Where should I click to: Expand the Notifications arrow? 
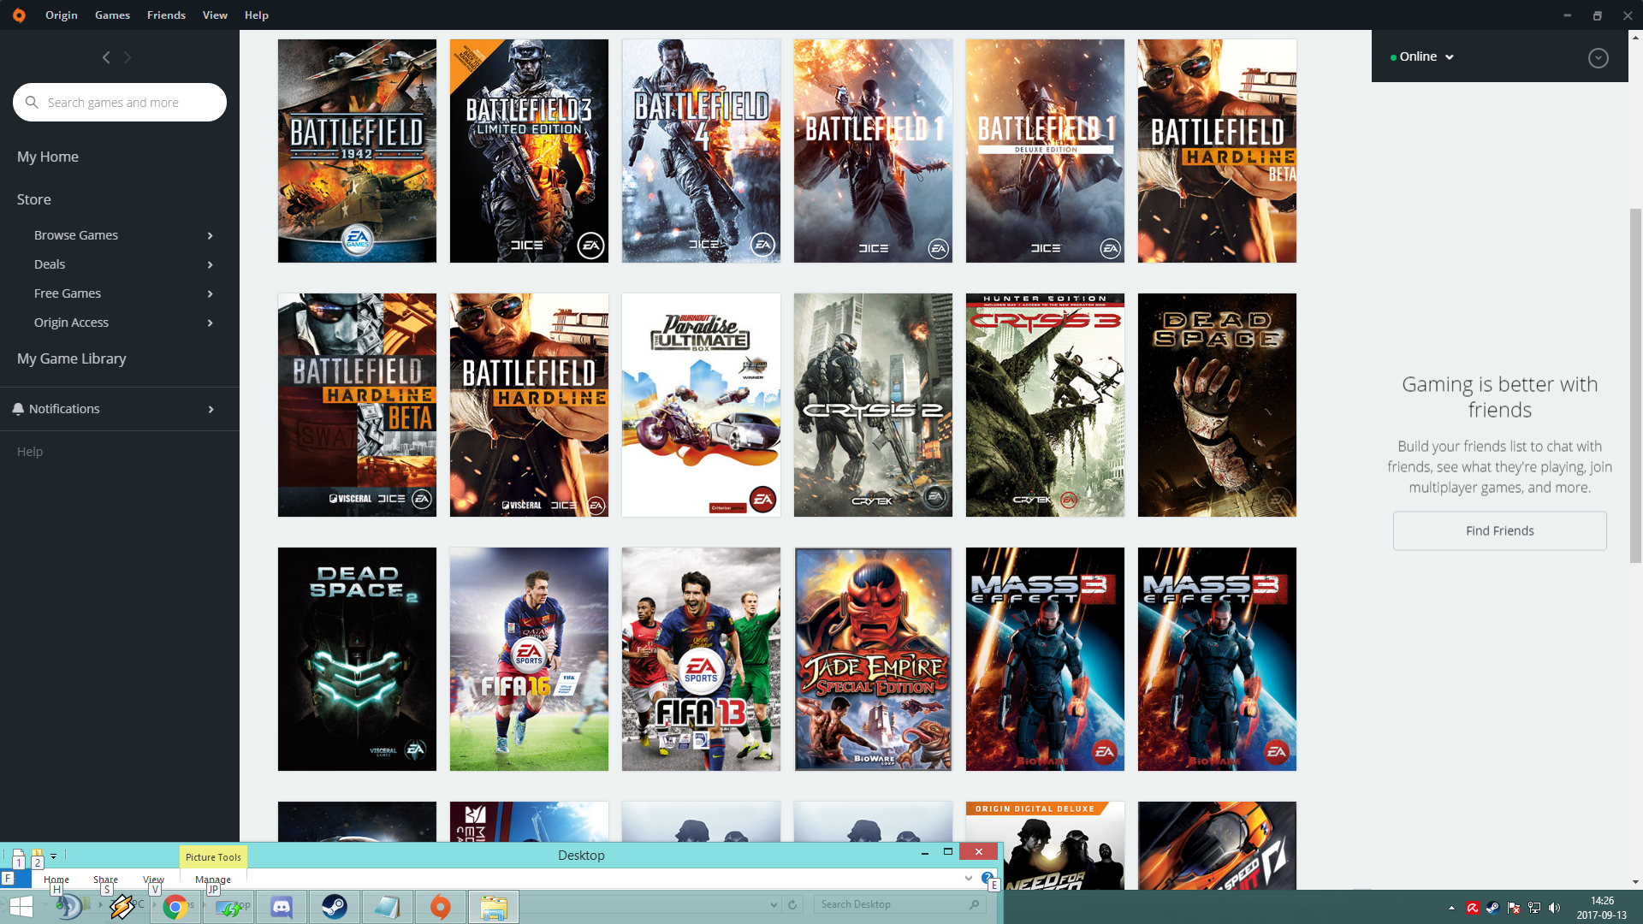coord(211,409)
